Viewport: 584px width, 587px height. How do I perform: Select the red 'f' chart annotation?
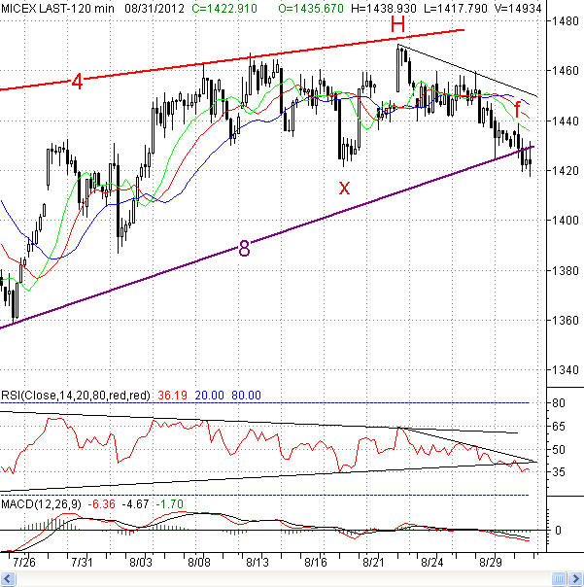517,109
